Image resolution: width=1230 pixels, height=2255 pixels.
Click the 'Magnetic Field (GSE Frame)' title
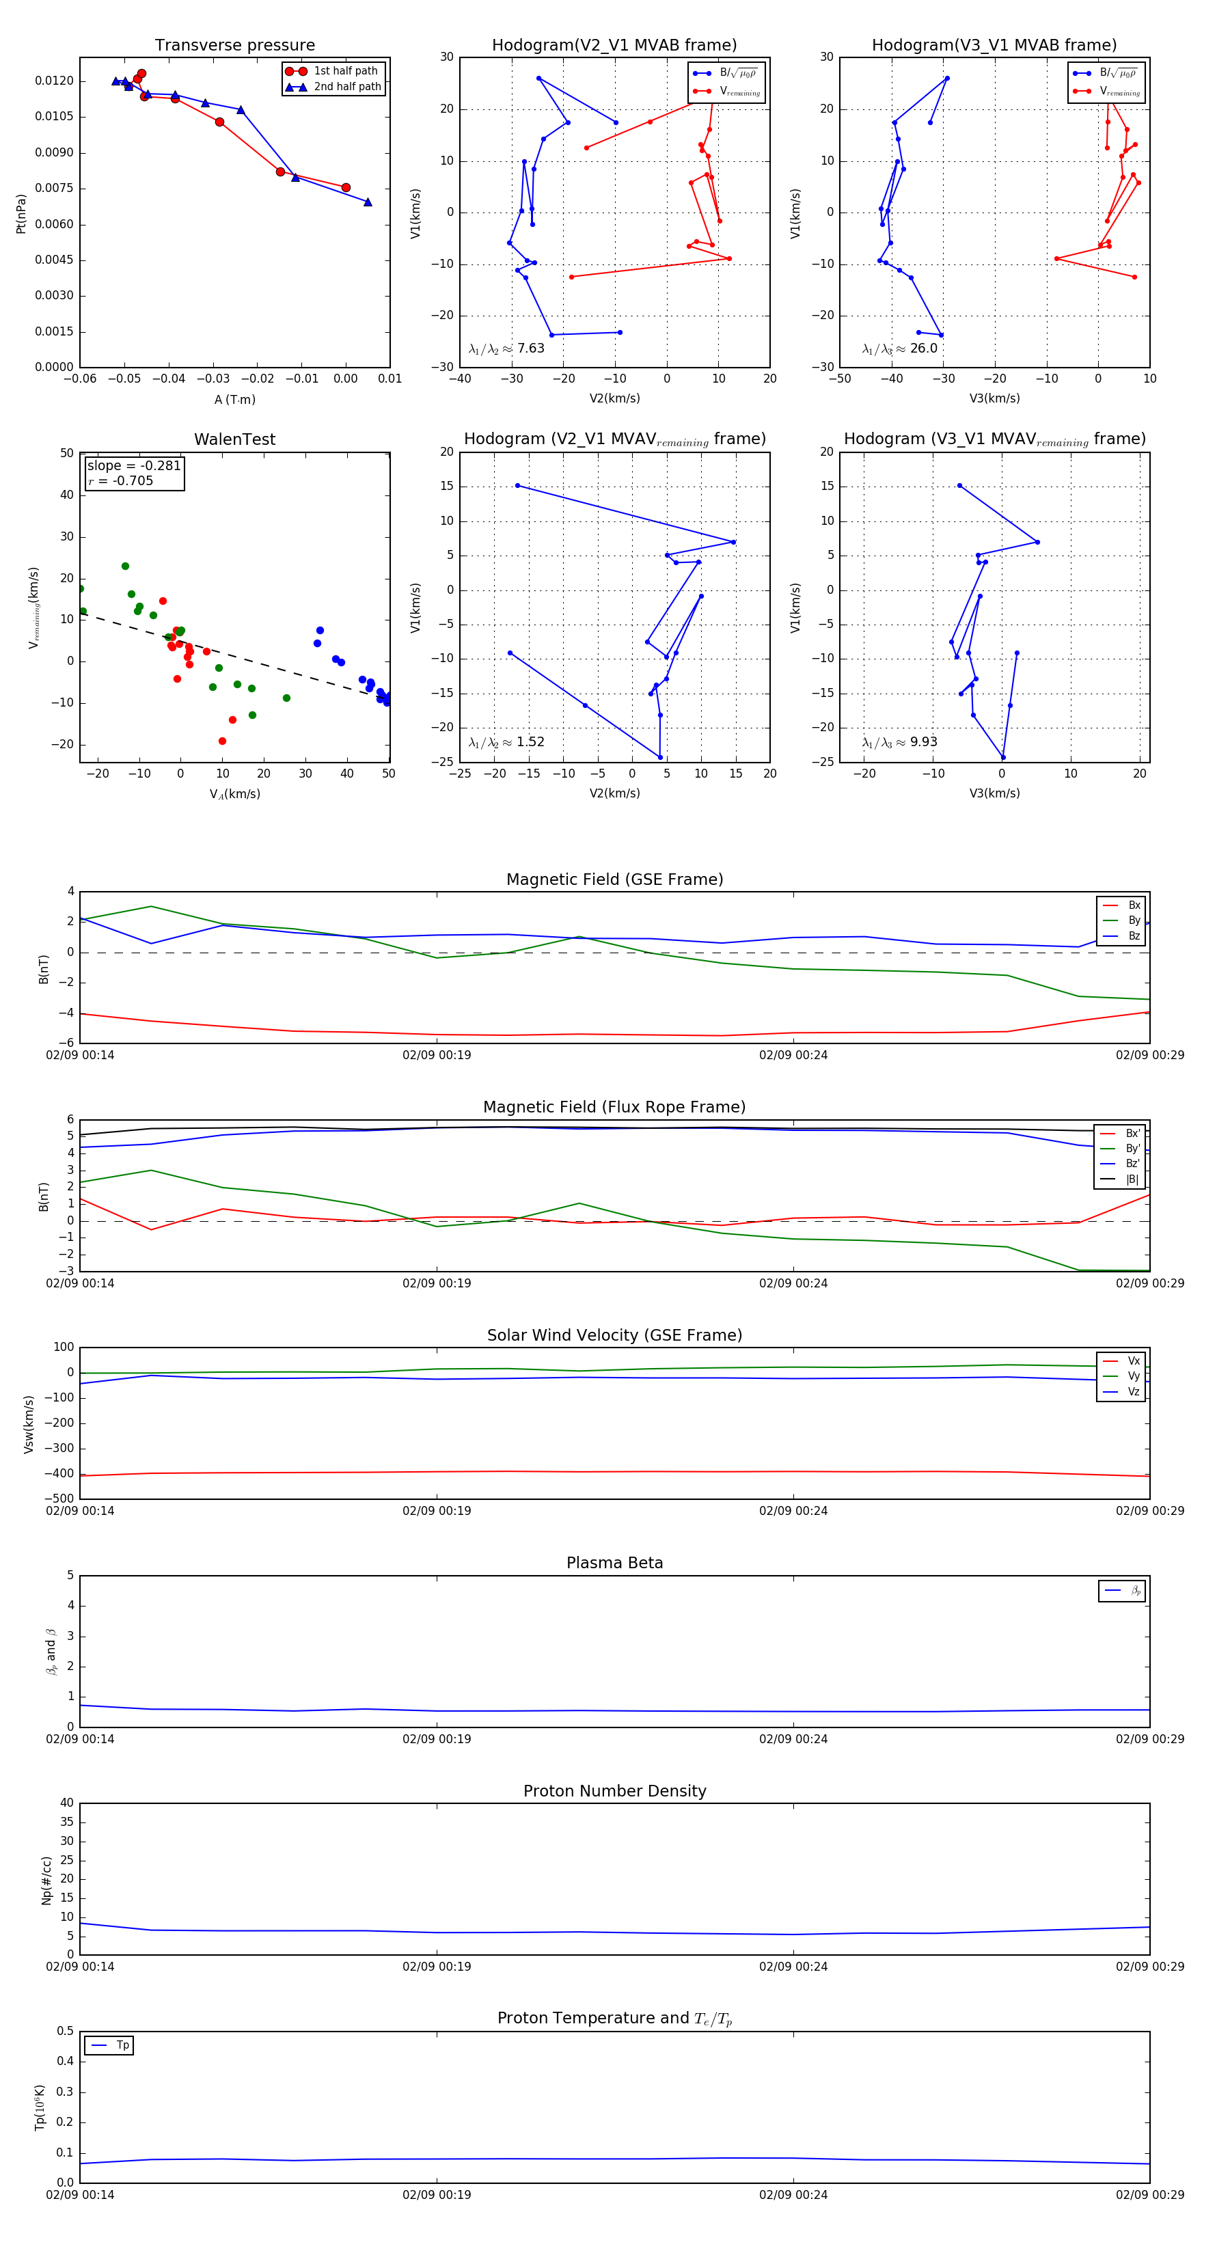[x=614, y=879]
